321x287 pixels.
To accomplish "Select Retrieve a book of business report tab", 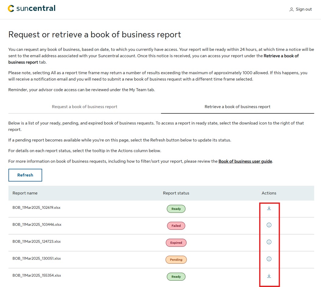I will pos(237,107).
